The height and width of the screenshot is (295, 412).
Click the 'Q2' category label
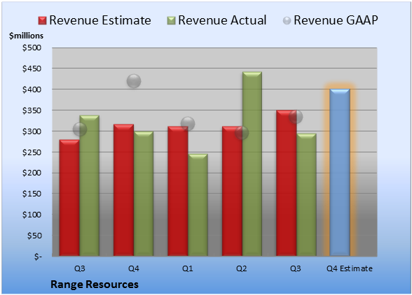coord(242,268)
